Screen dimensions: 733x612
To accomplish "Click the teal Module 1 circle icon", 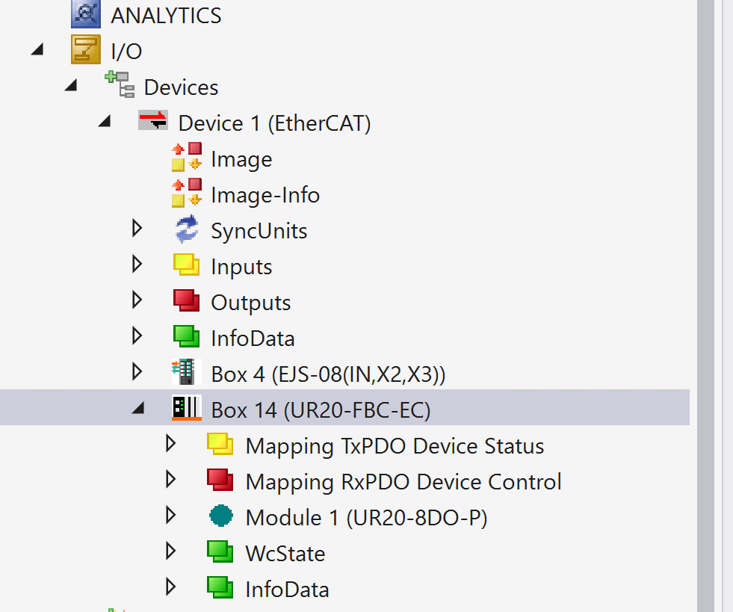I will coord(221,517).
